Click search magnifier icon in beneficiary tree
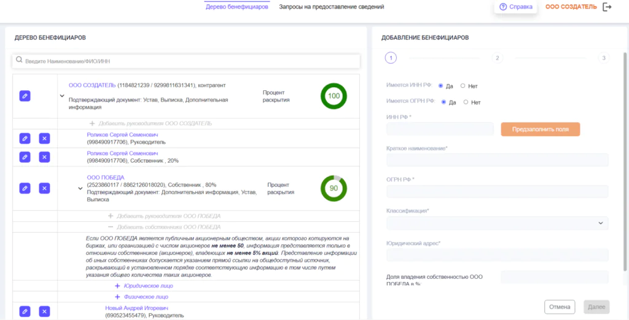The image size is (629, 320). click(x=20, y=61)
